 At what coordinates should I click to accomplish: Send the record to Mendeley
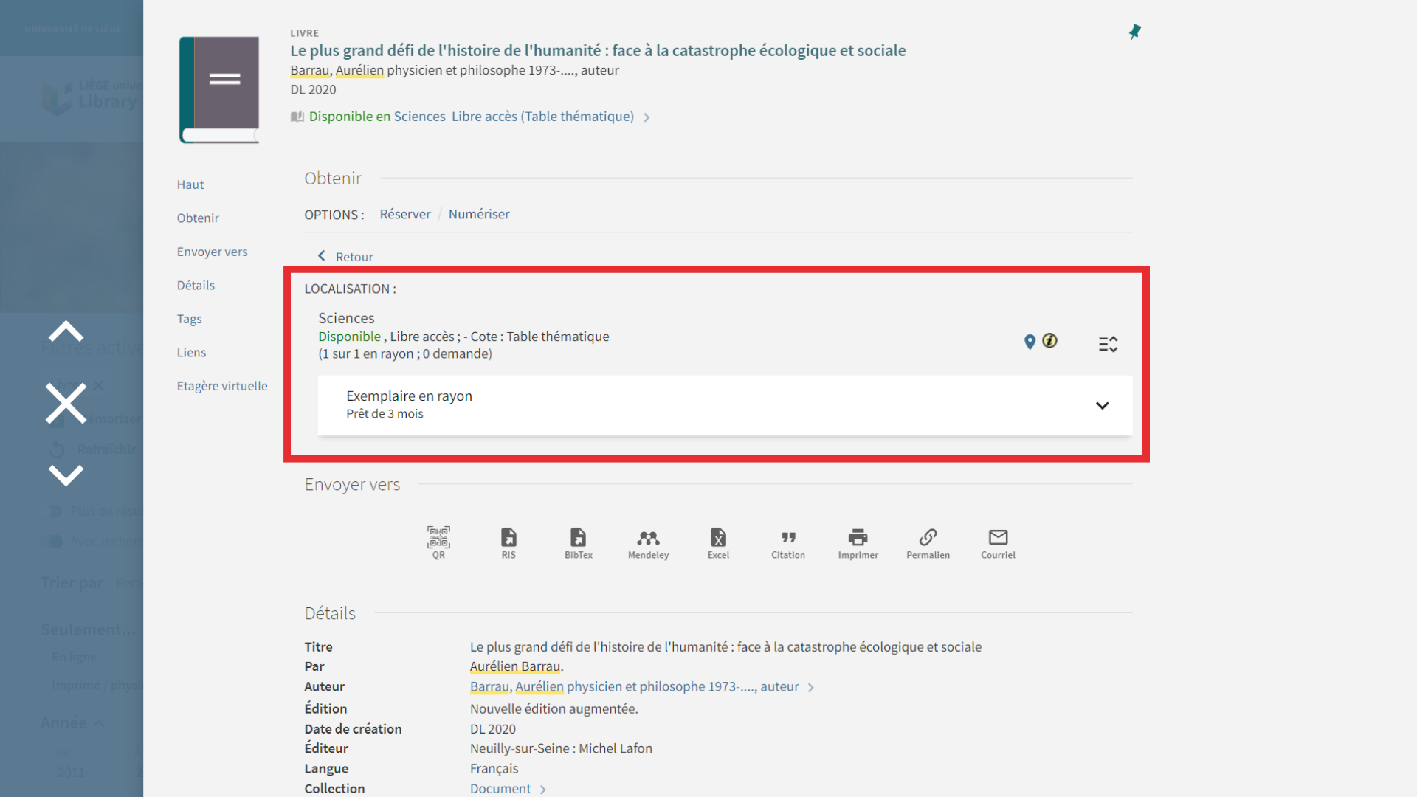[648, 543]
